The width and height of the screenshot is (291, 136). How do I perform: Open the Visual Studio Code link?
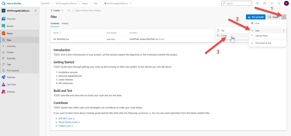tap(68, 122)
